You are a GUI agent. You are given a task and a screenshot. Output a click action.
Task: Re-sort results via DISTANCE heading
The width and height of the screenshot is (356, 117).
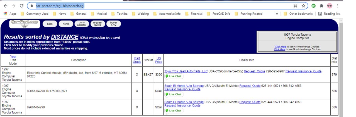(x=65, y=37)
